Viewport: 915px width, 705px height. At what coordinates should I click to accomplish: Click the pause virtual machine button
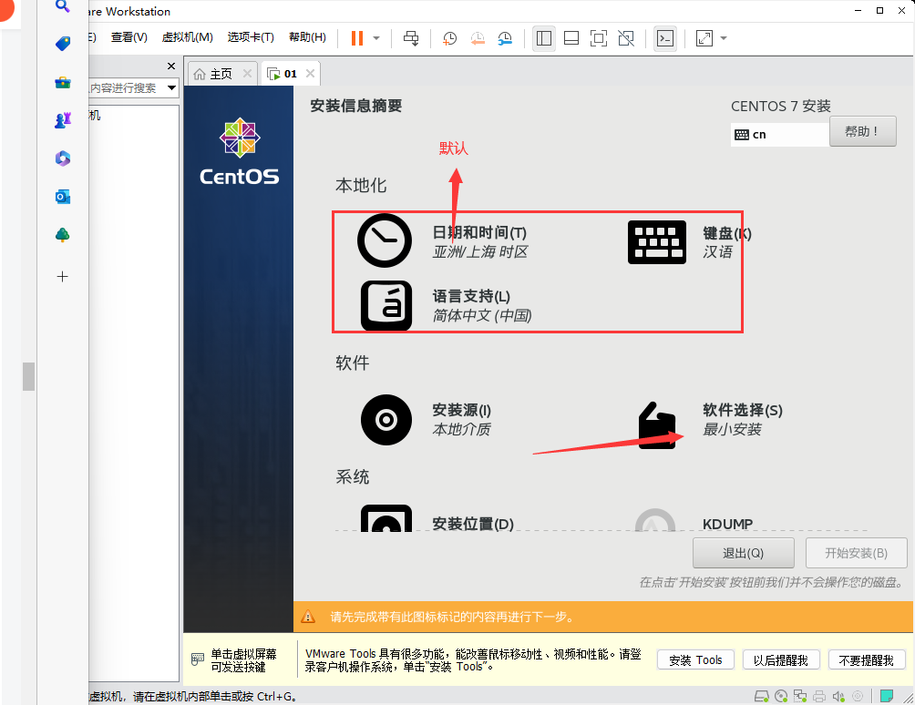pyautogui.click(x=357, y=38)
